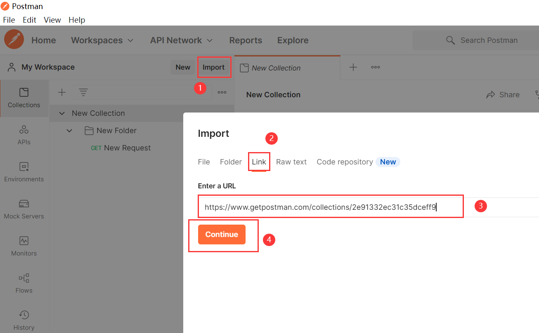Viewport: 539px width, 333px height.
Task: Select the New Collection editor tab
Action: [x=287, y=68]
